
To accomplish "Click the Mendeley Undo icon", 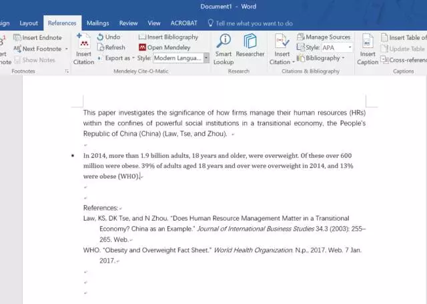I will (x=100, y=37).
